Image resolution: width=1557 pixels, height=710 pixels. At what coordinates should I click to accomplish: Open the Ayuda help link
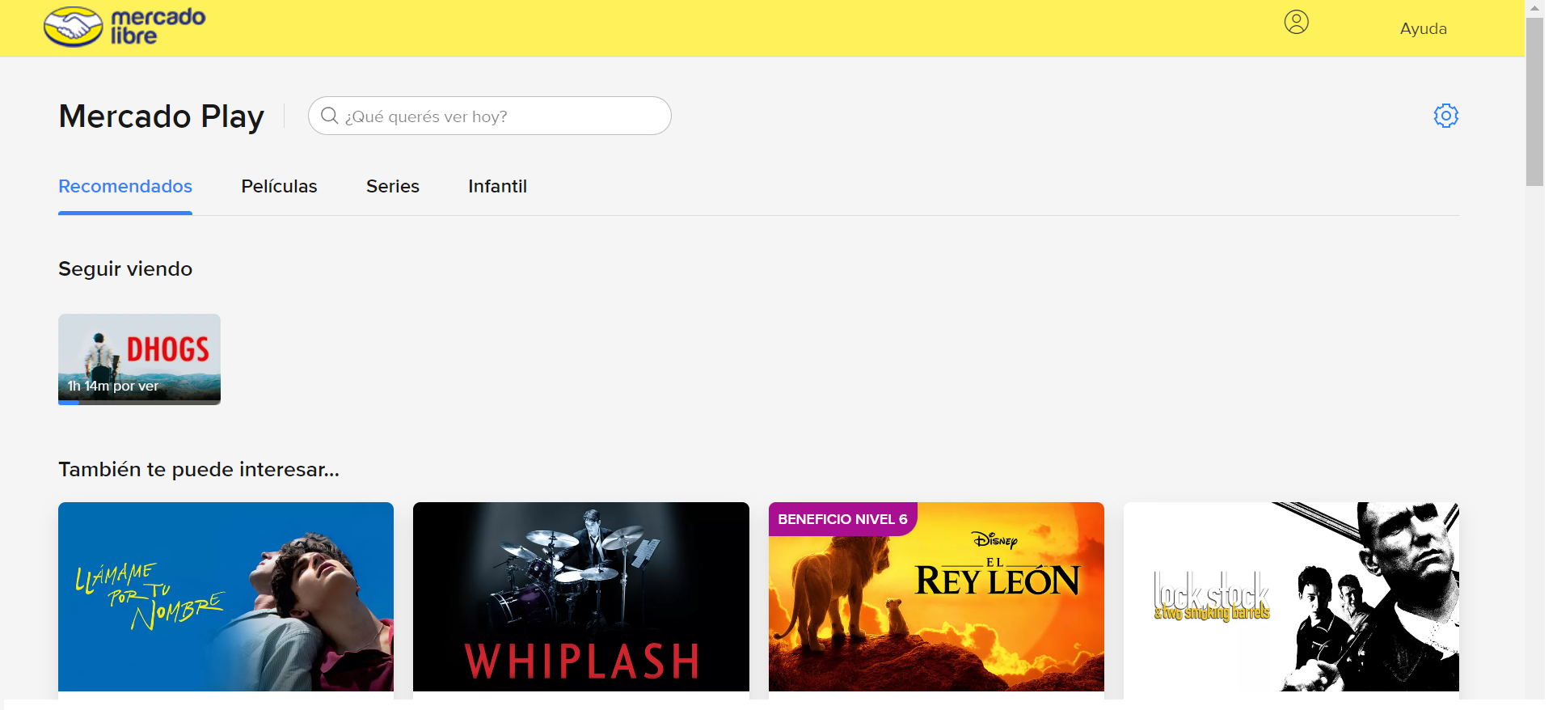pos(1423,28)
